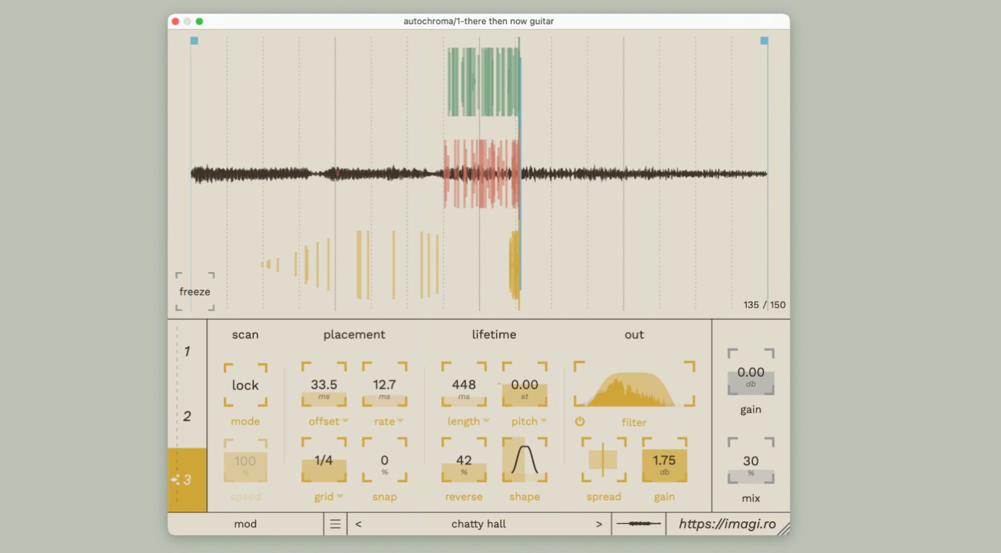Expand the pitch dropdown arrow
This screenshot has width=1001, height=553.
pyautogui.click(x=544, y=421)
